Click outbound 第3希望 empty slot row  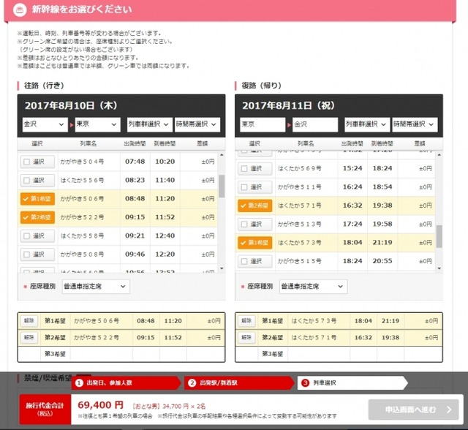pyautogui.click(x=121, y=354)
